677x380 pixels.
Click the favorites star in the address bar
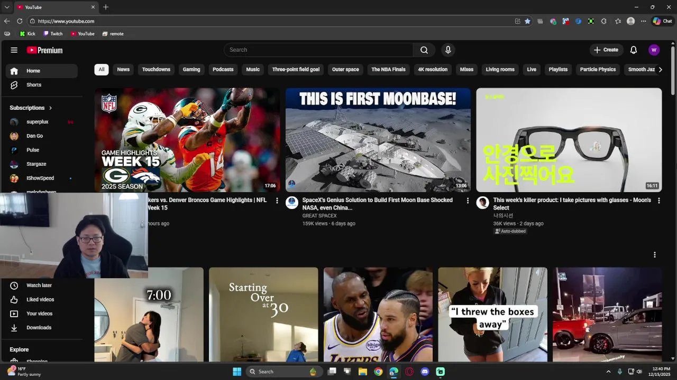click(527, 21)
